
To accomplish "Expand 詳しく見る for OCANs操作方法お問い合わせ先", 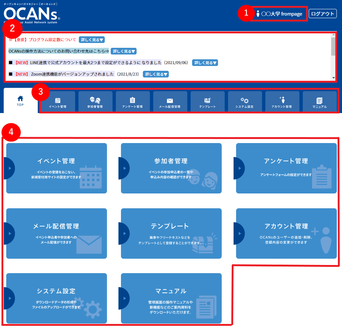I will (124, 51).
